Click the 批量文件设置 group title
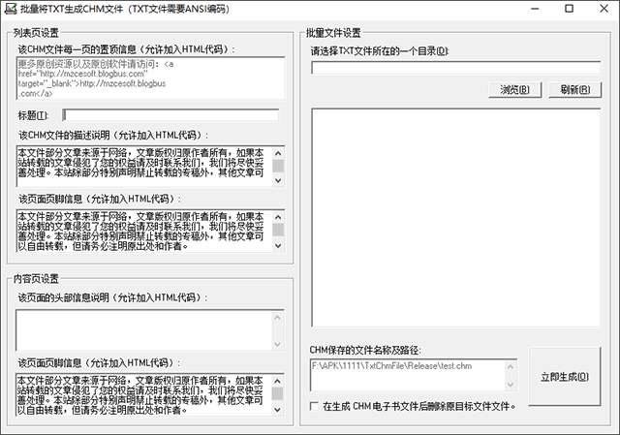 [x=333, y=33]
